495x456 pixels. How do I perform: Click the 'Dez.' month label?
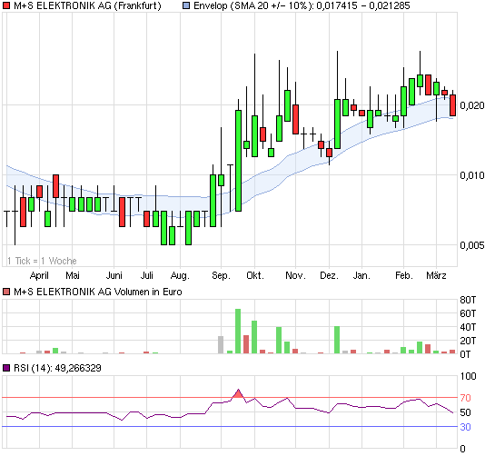coord(329,275)
